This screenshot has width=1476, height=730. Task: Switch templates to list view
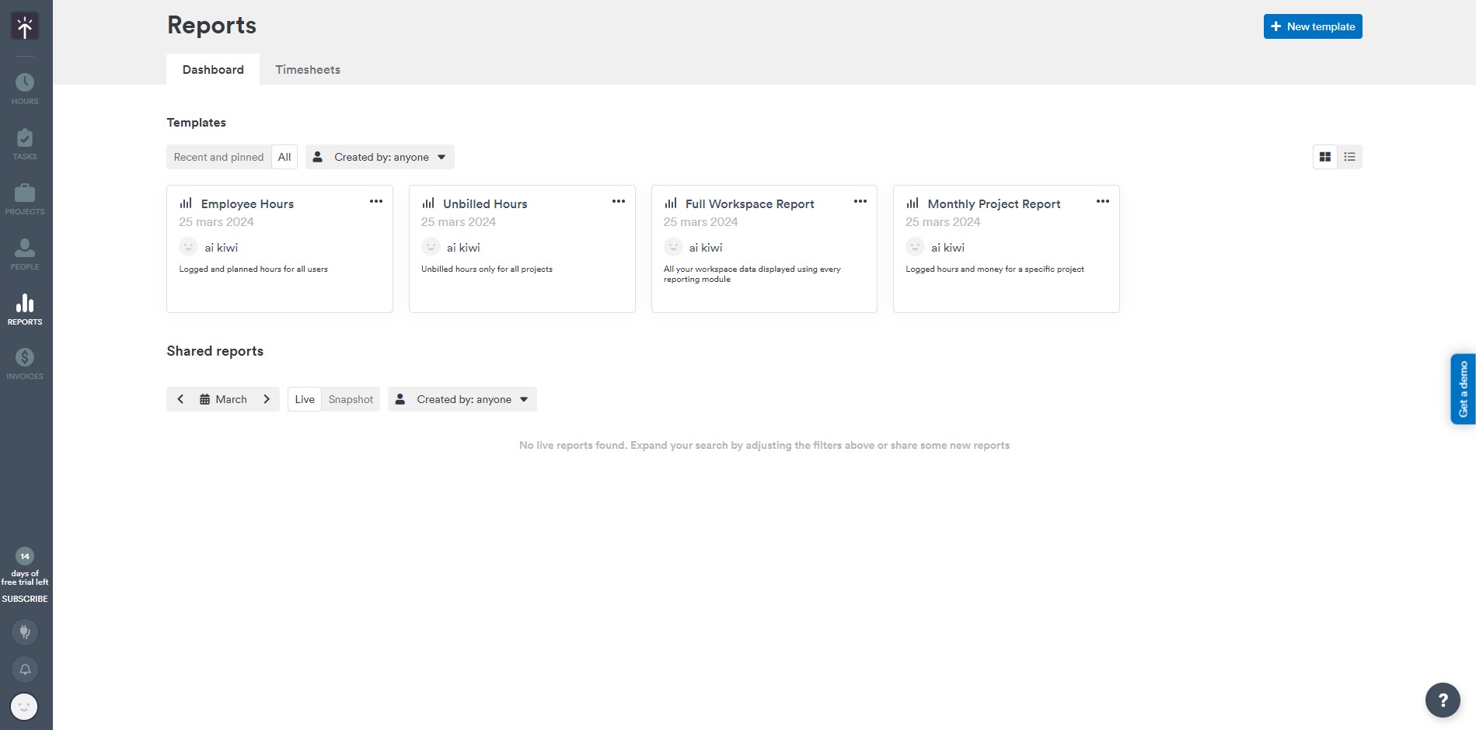click(x=1350, y=157)
